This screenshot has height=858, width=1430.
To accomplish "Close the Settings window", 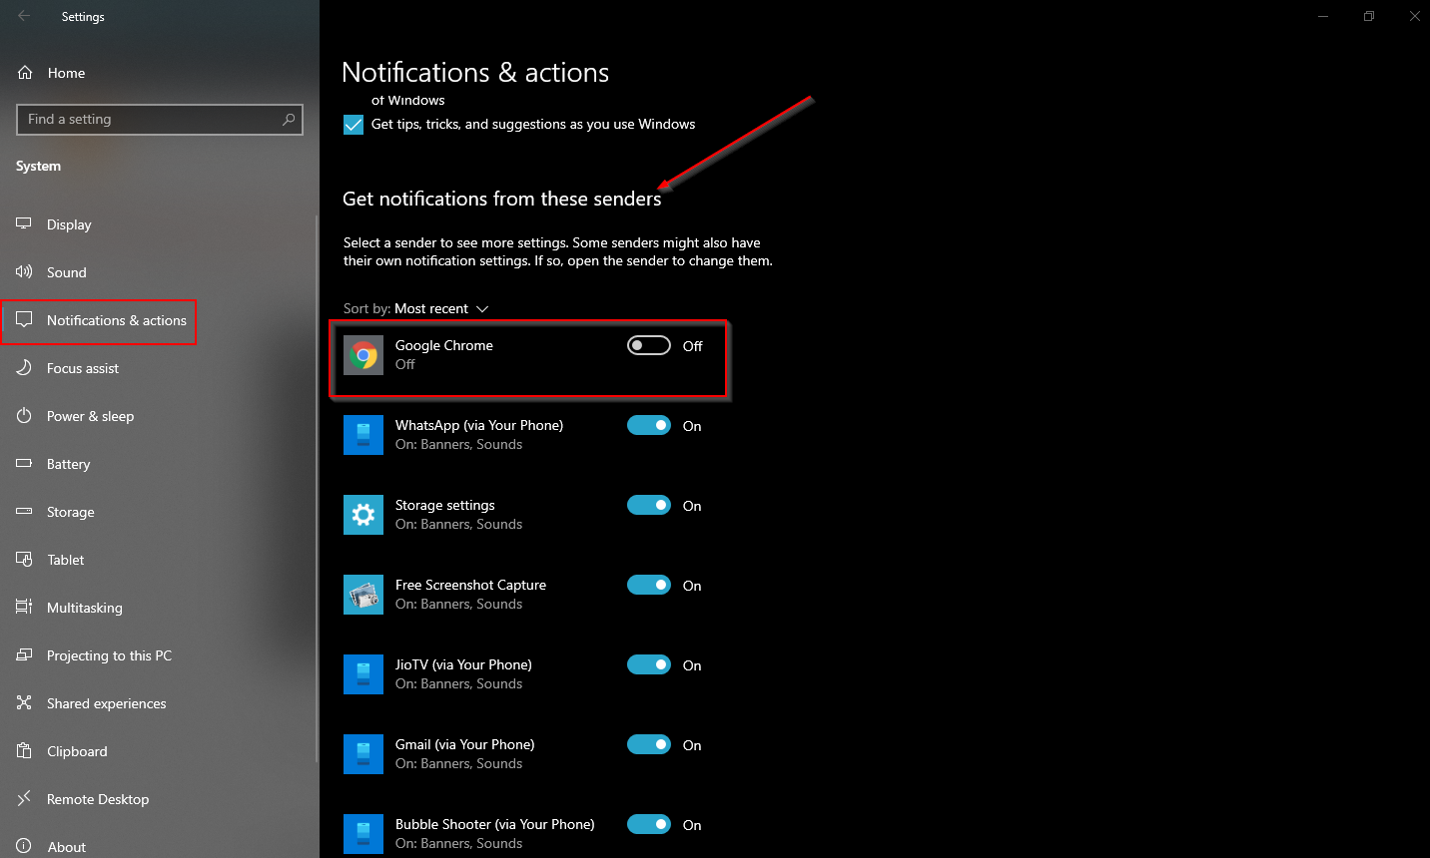I will pyautogui.click(x=1414, y=16).
